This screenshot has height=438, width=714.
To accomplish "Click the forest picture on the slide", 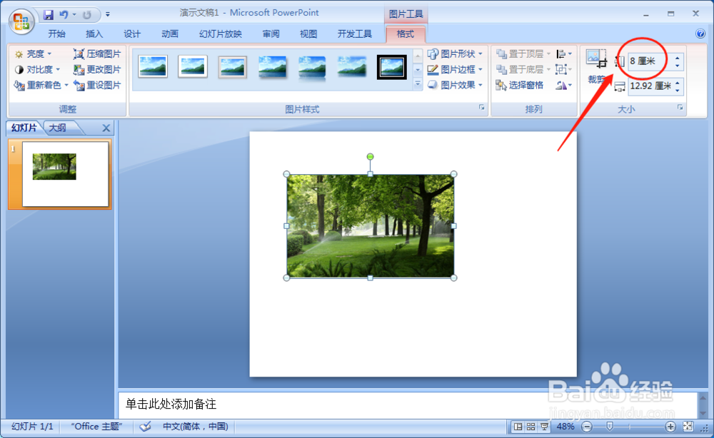I will (370, 226).
